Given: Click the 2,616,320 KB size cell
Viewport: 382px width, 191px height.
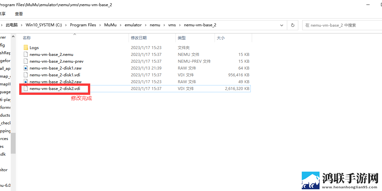Looking at the screenshot, I should point(237,89).
